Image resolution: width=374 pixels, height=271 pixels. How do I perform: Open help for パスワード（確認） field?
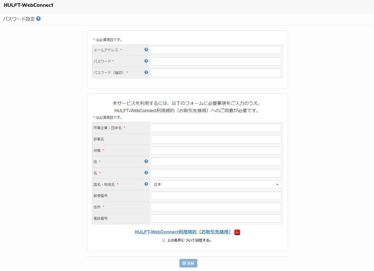pos(146,72)
